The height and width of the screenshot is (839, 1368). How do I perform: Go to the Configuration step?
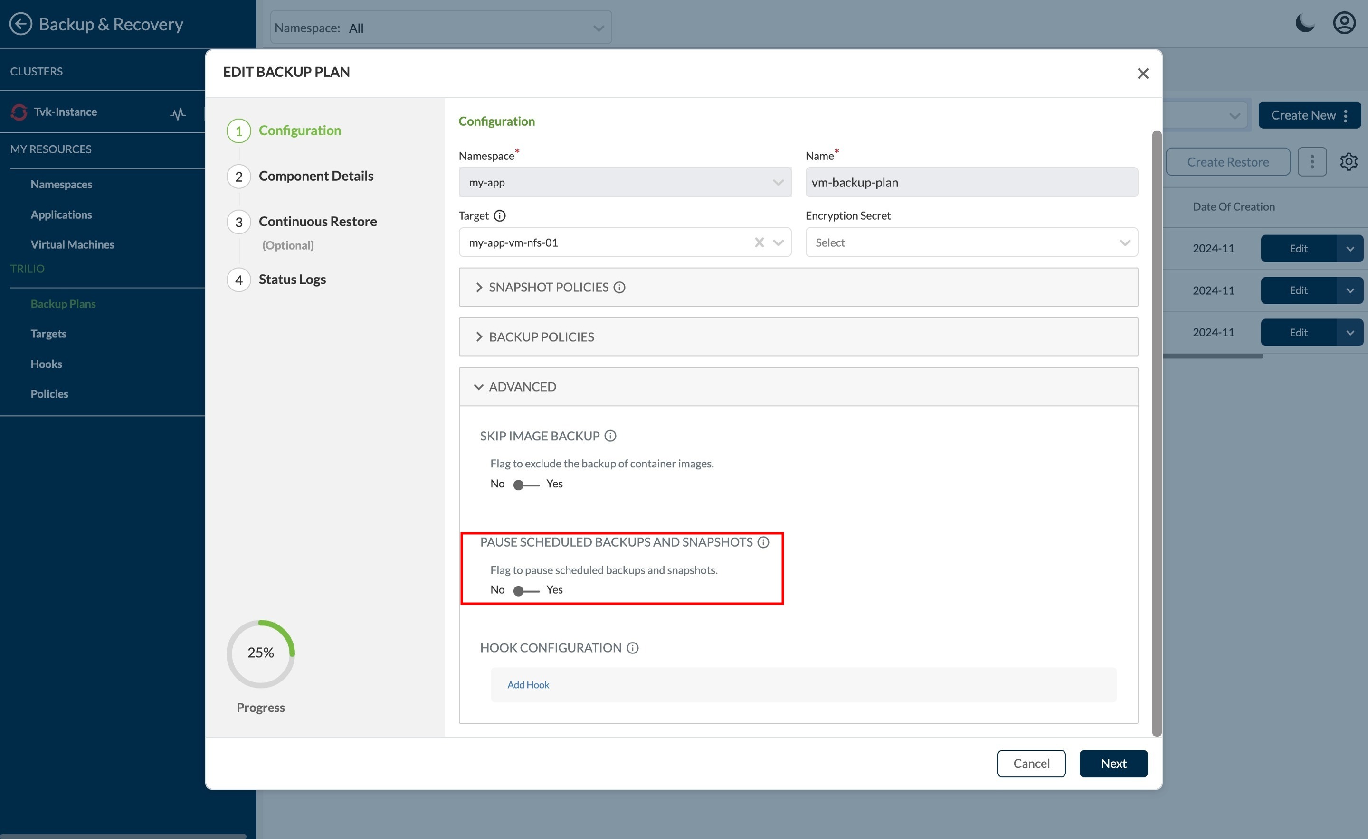tap(300, 131)
